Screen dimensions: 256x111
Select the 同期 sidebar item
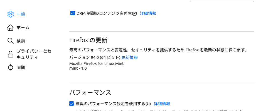point(21,67)
